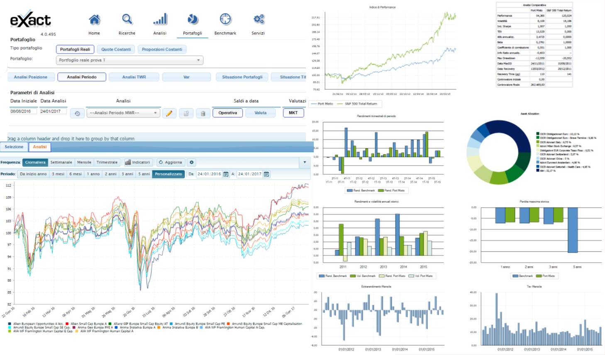Click the Data Iniziale date field
The image size is (605, 355).
[24, 112]
